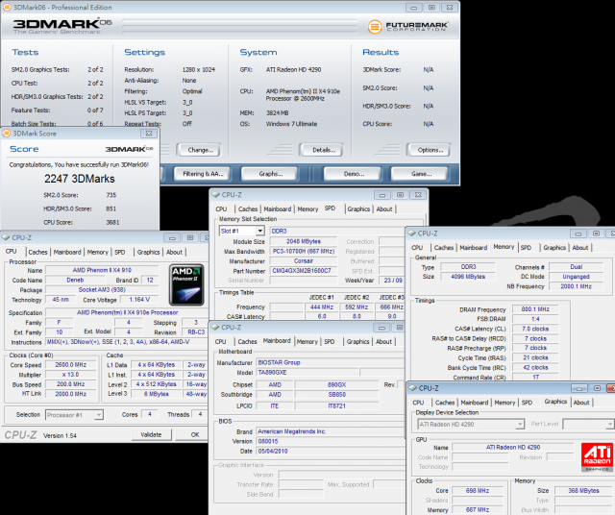Click the Module Size 2048 MBytes value
This screenshot has width=615, height=515.
(x=304, y=241)
